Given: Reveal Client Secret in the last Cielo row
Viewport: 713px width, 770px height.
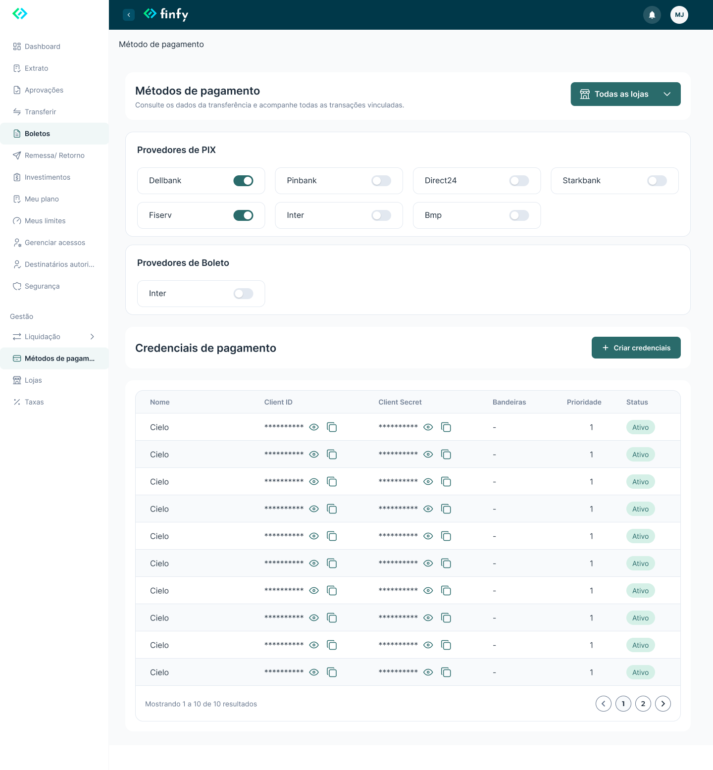Looking at the screenshot, I should tap(428, 672).
